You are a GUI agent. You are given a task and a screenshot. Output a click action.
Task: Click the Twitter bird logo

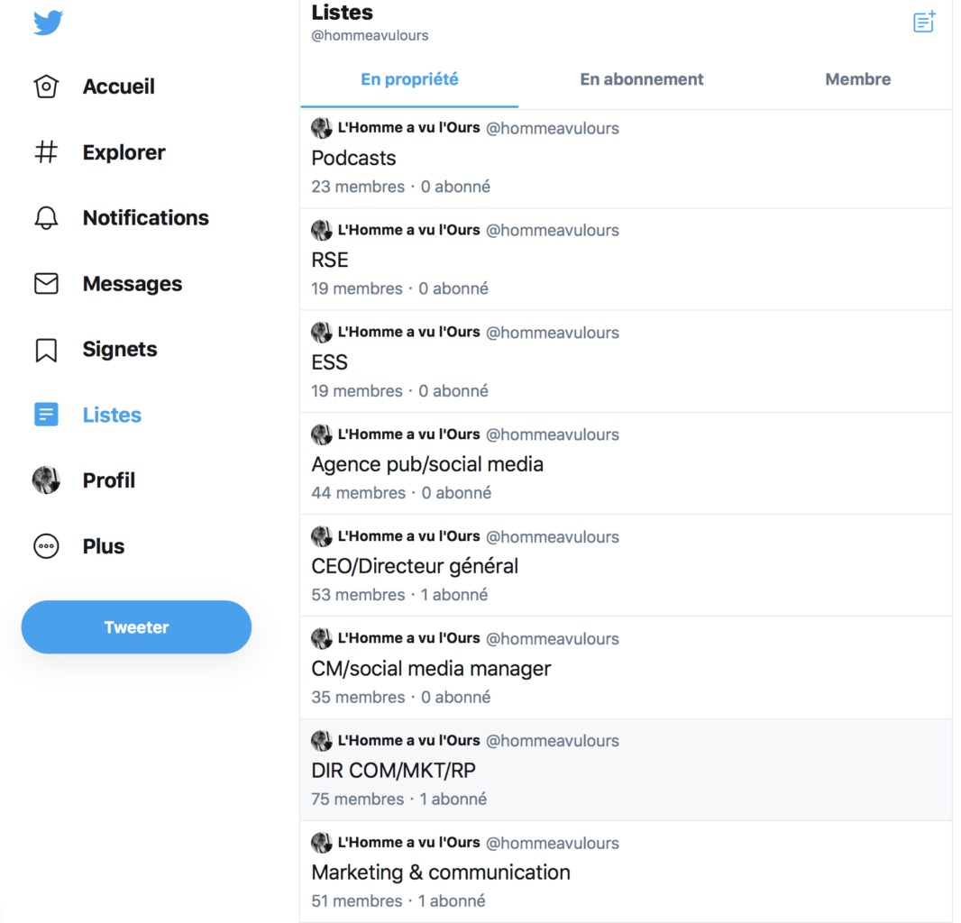[48, 23]
